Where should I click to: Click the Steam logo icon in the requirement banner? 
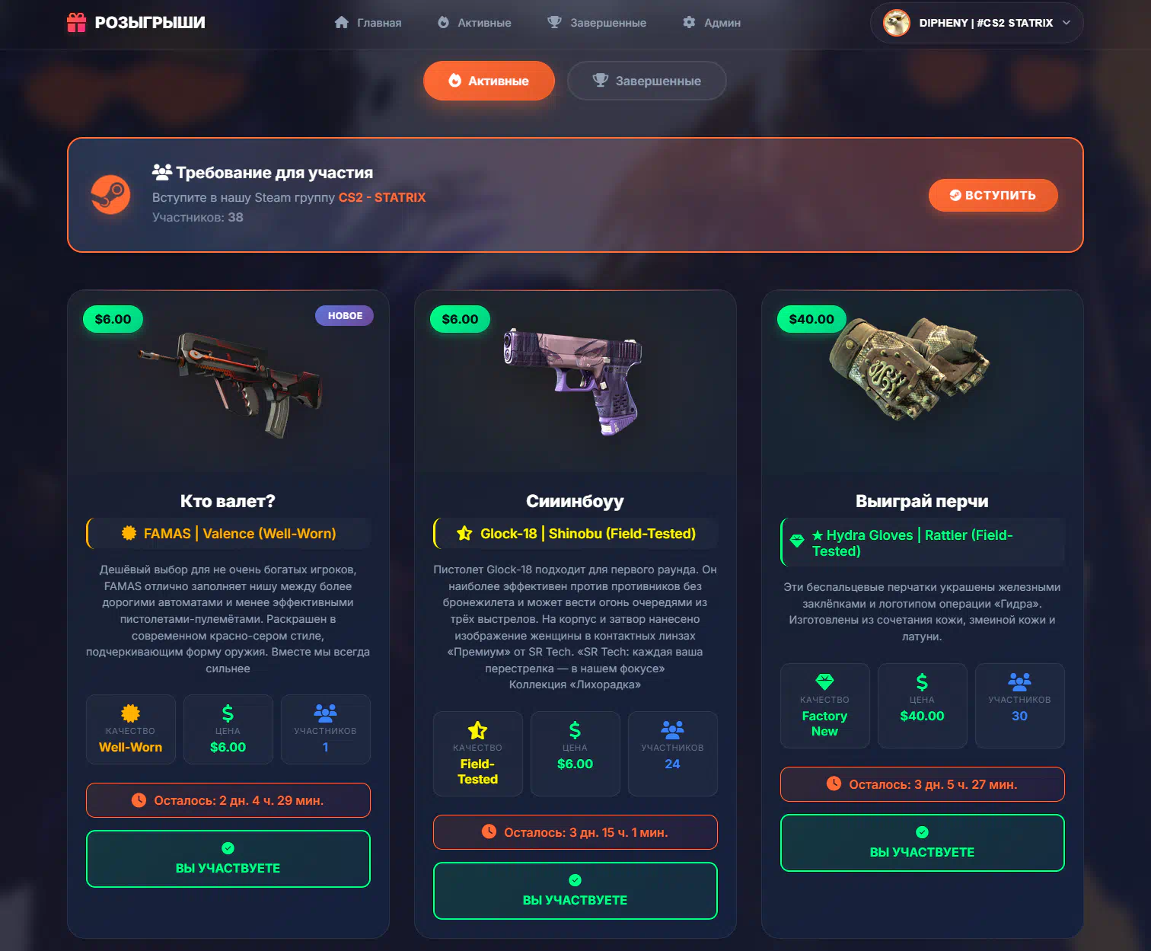tap(110, 195)
